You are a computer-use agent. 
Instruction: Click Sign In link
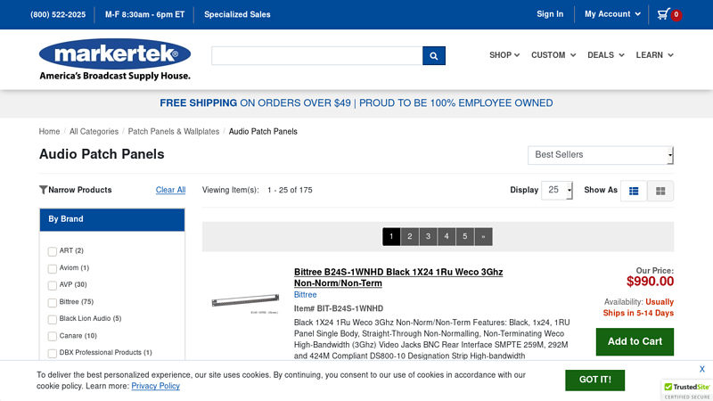click(x=550, y=14)
